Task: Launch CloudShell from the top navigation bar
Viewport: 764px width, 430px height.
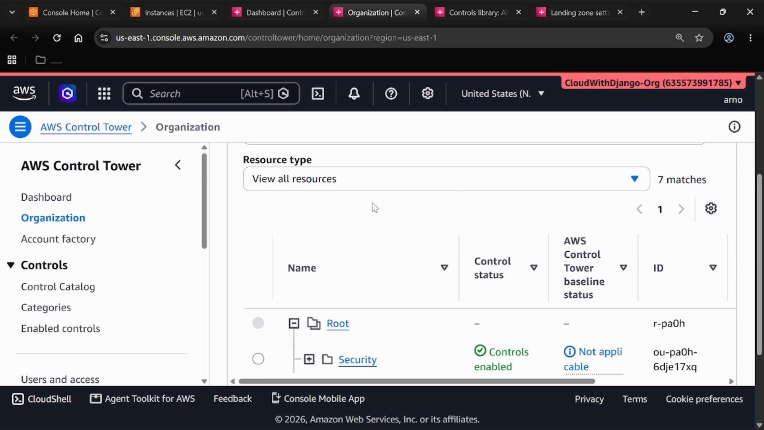Action: coord(318,94)
